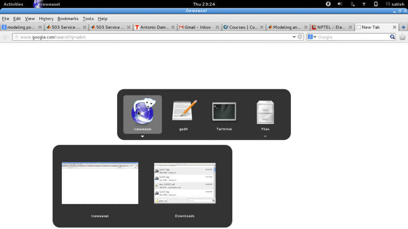
Task: Switch to Gmail - Inbox tab
Action: click(x=199, y=27)
